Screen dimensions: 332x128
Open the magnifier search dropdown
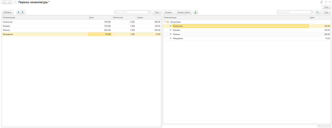click(x=318, y=12)
